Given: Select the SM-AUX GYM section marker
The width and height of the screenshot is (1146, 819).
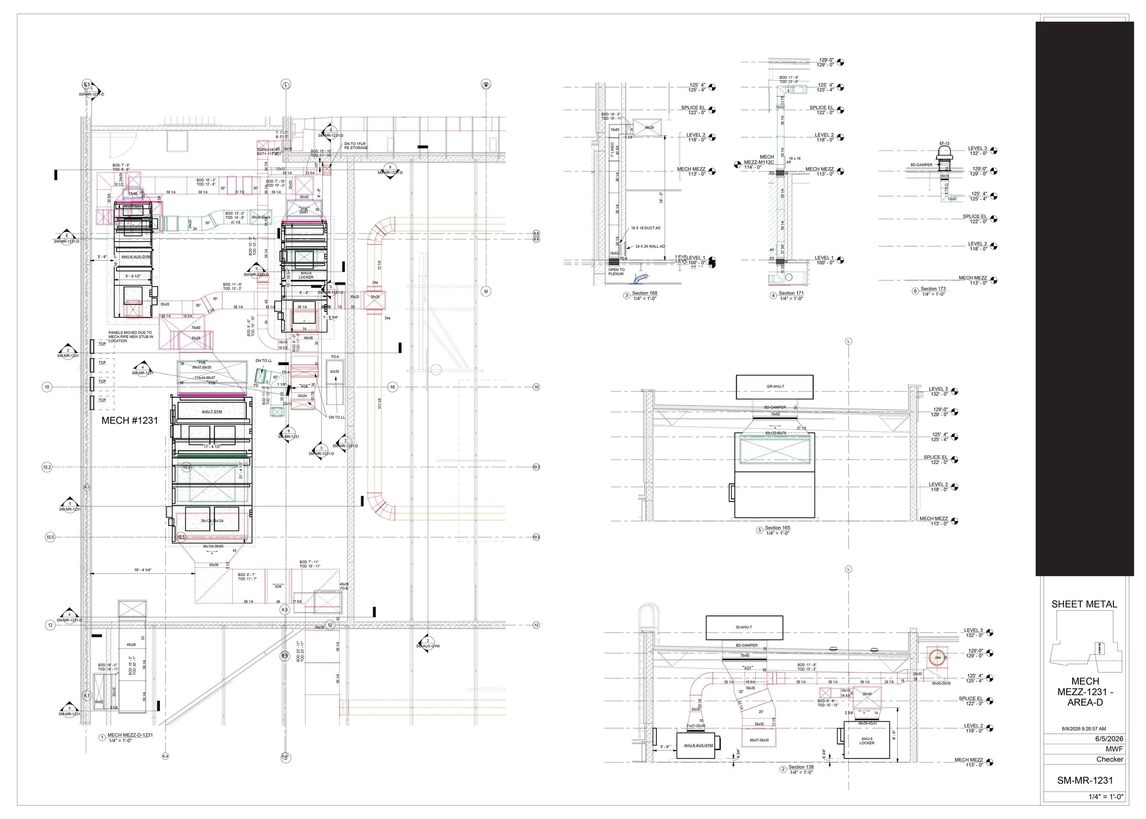Looking at the screenshot, I should tap(428, 643).
